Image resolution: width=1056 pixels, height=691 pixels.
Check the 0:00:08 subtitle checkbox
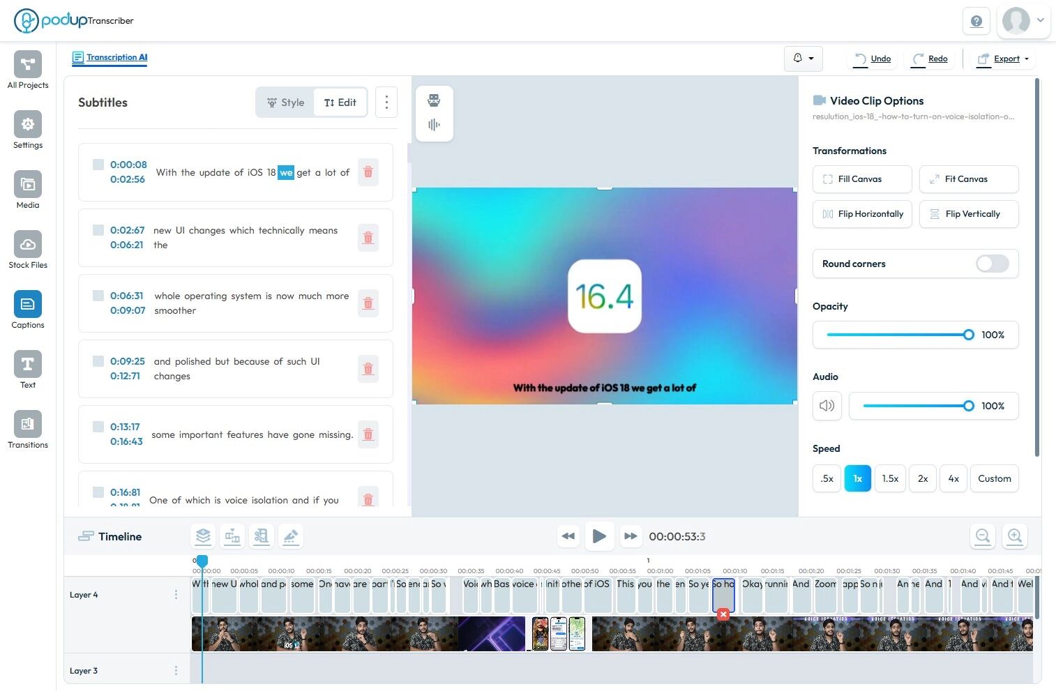pos(98,165)
